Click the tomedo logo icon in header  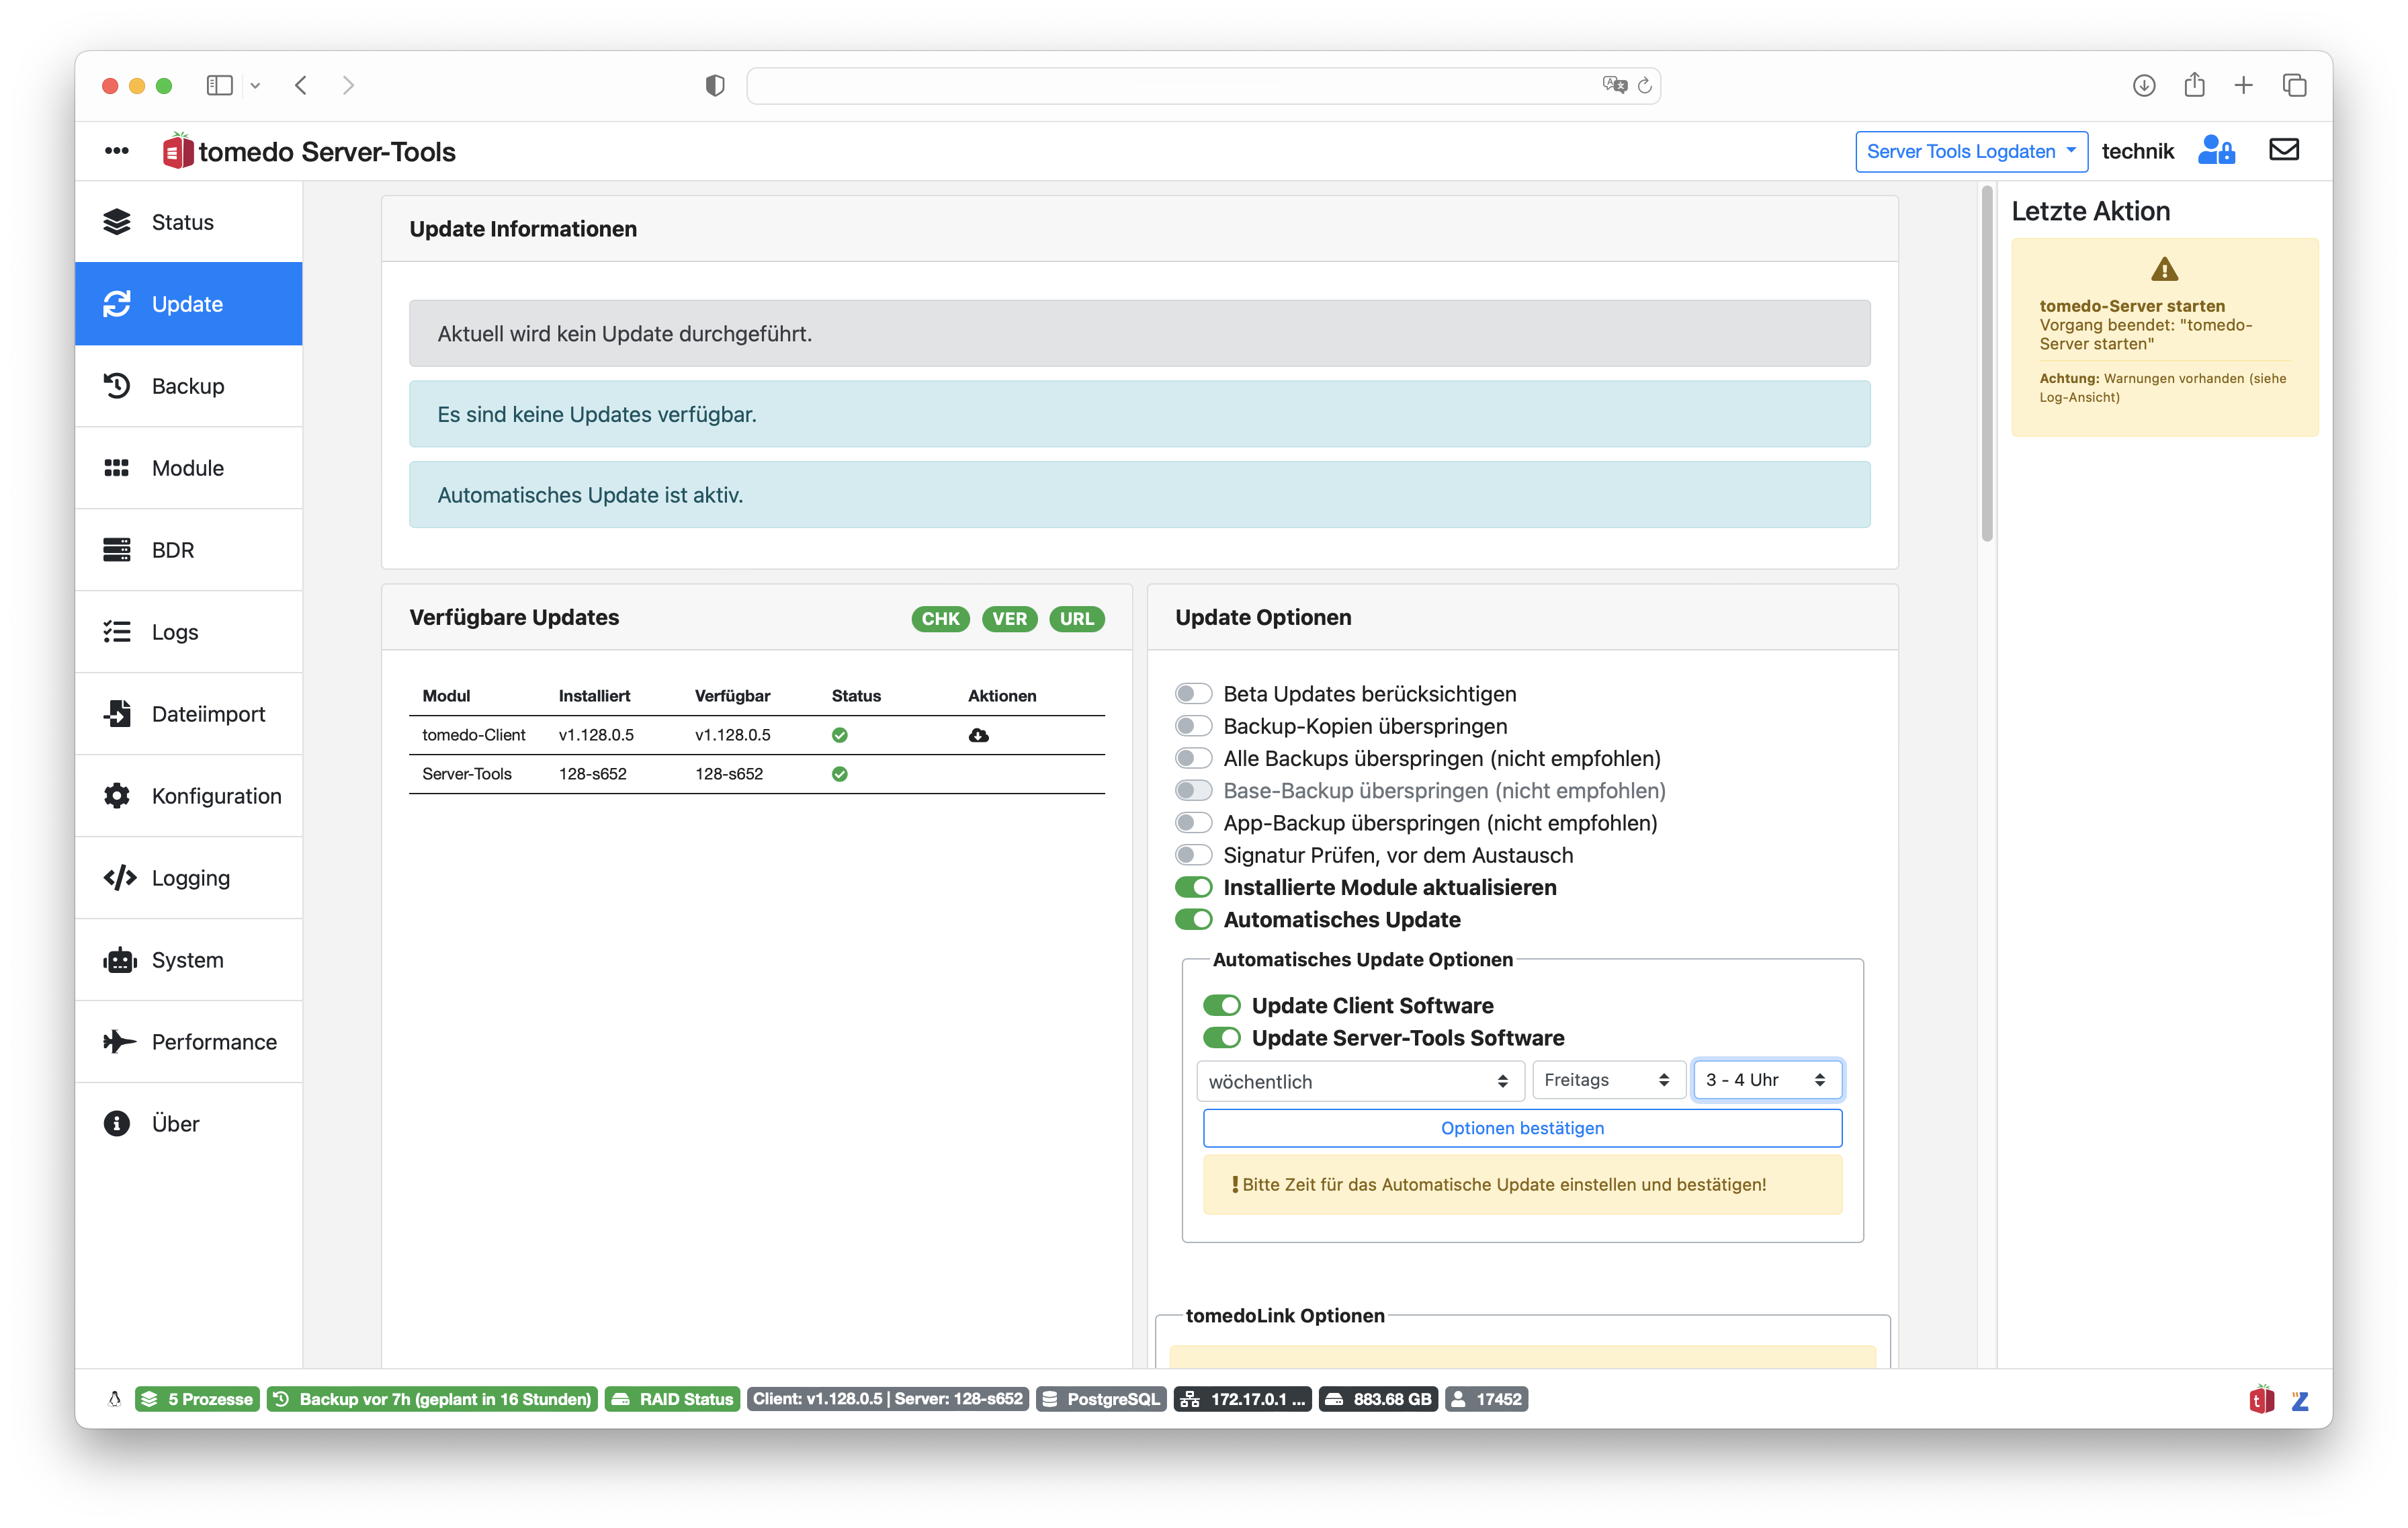click(x=178, y=150)
